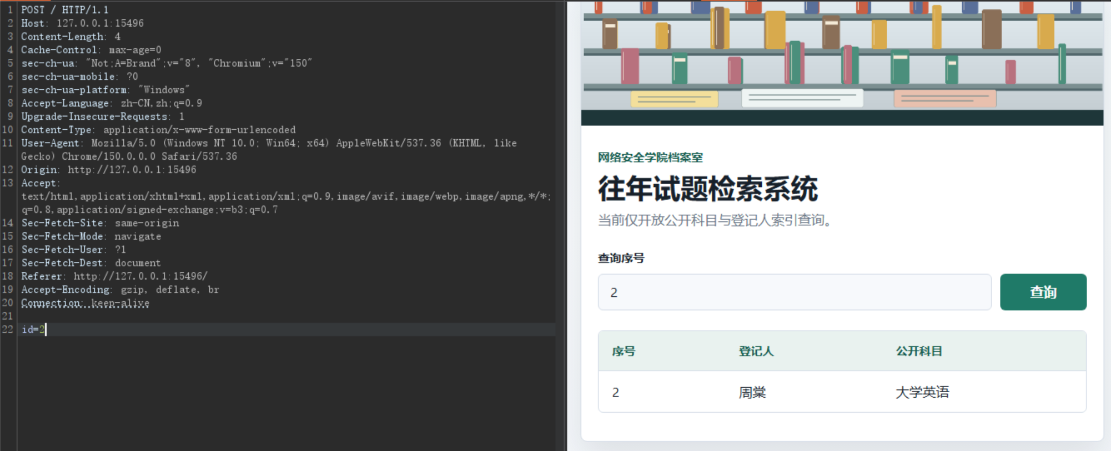Click the bookshelf banner image

(x=842, y=63)
